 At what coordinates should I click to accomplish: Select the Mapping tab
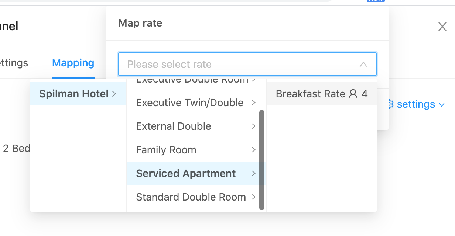pyautogui.click(x=73, y=63)
